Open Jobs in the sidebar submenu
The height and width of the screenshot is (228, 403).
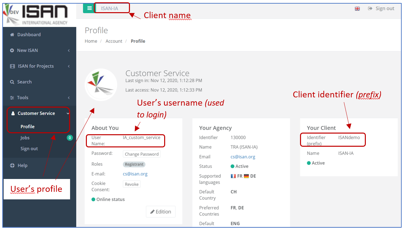tap(25, 138)
